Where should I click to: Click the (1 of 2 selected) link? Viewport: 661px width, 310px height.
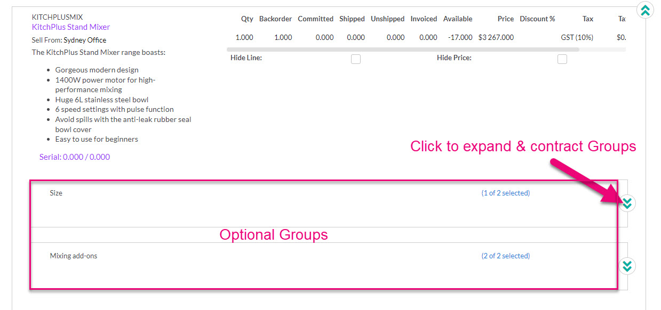click(506, 193)
